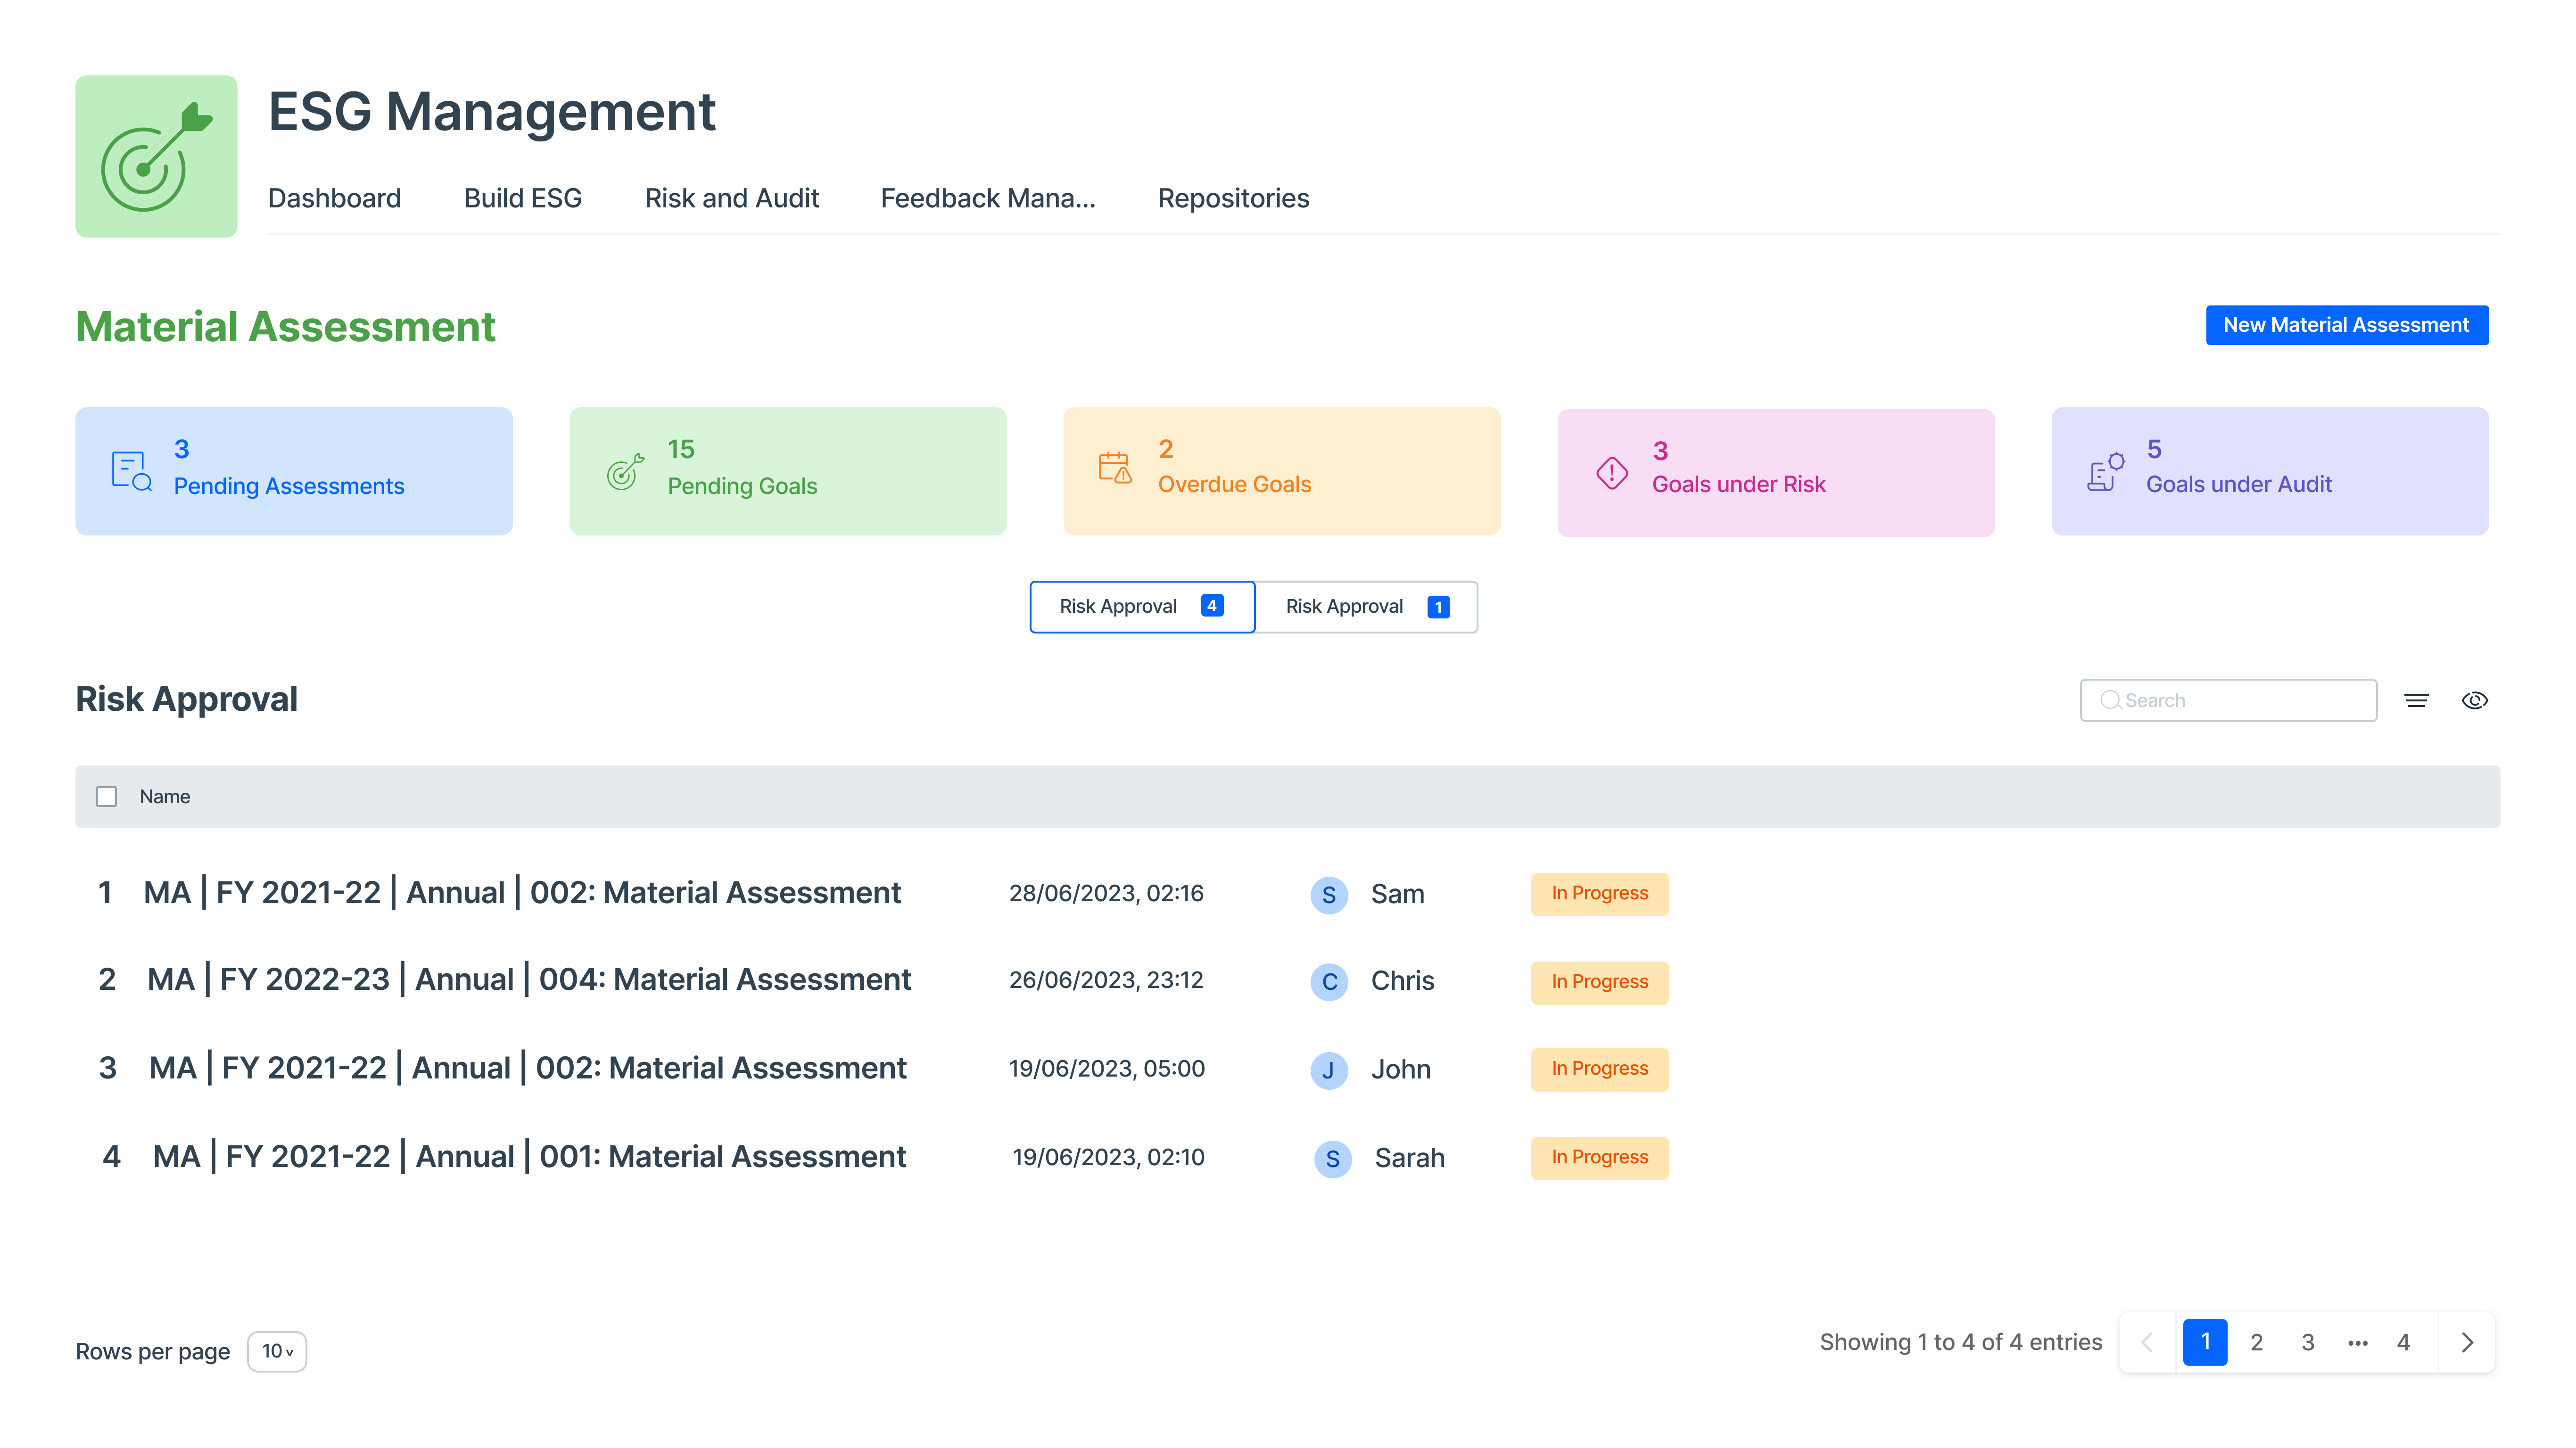Switch to the Build ESG tab
Viewport: 2576px width, 1448px height.
click(522, 198)
